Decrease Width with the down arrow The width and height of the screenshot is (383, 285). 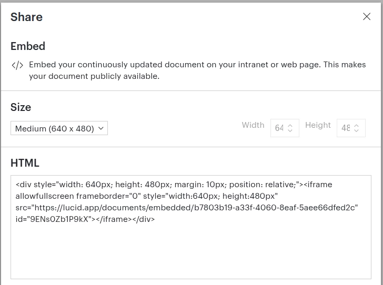(x=290, y=130)
